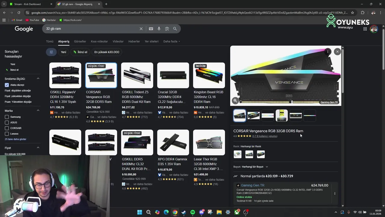Screen dimensions: 385x217
Task: Sort by Puan: Yüksekten düşüğe
Action: click(x=18, y=102)
